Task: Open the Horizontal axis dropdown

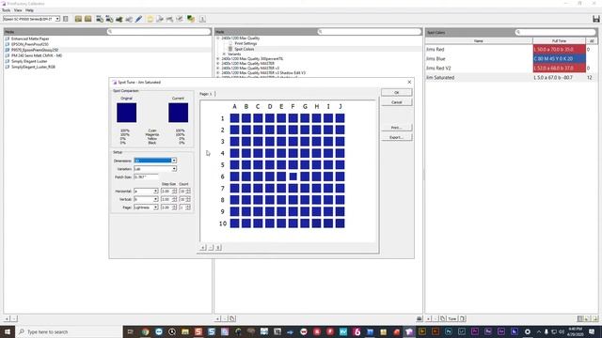Action: point(155,191)
